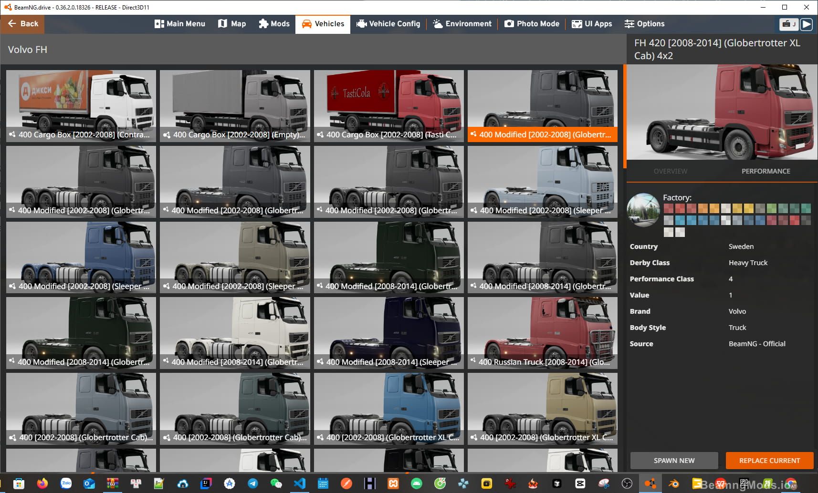Select the light blue 400 Modified [2002-2008] Sleeper tile
The width and height of the screenshot is (818, 493).
(x=543, y=182)
